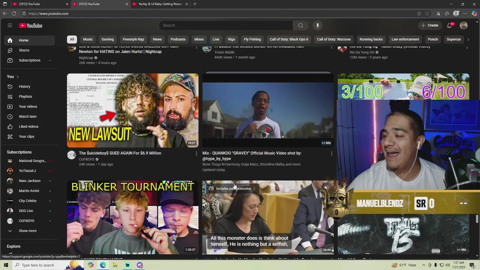Select the Freestyle Rap chip

point(133,39)
